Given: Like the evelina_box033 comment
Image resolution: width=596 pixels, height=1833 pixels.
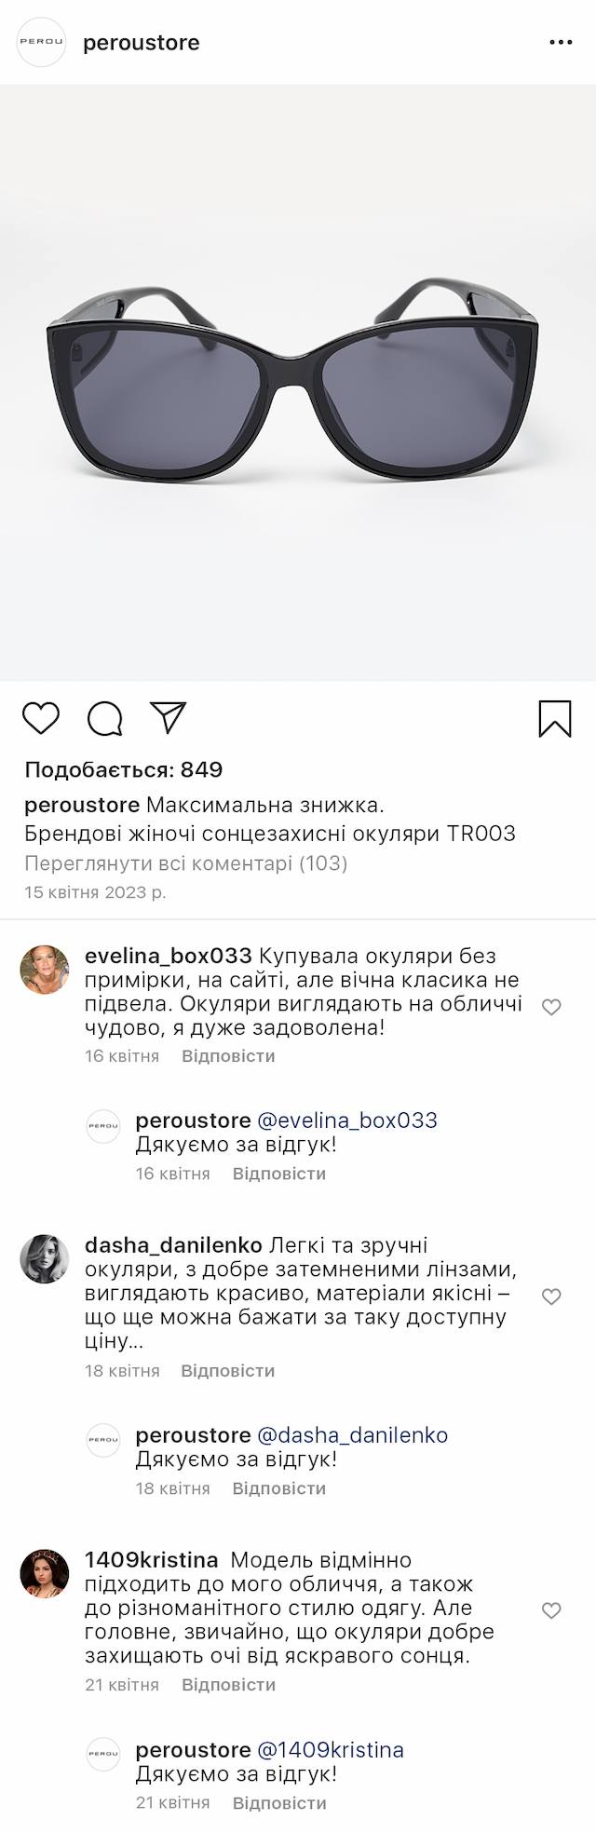Looking at the screenshot, I should pos(551,1007).
